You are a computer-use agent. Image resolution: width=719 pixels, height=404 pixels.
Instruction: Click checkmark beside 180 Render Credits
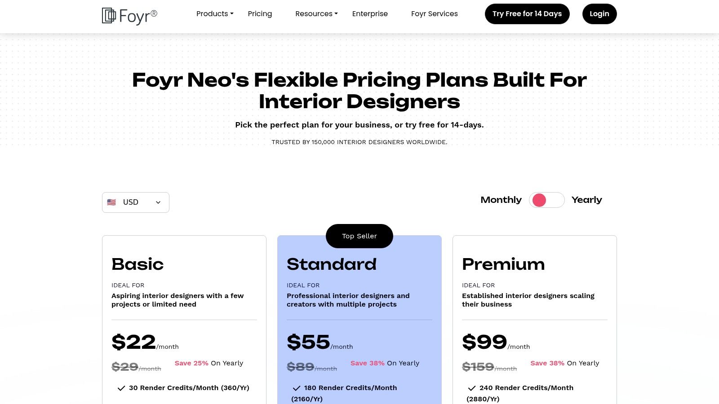297,388
